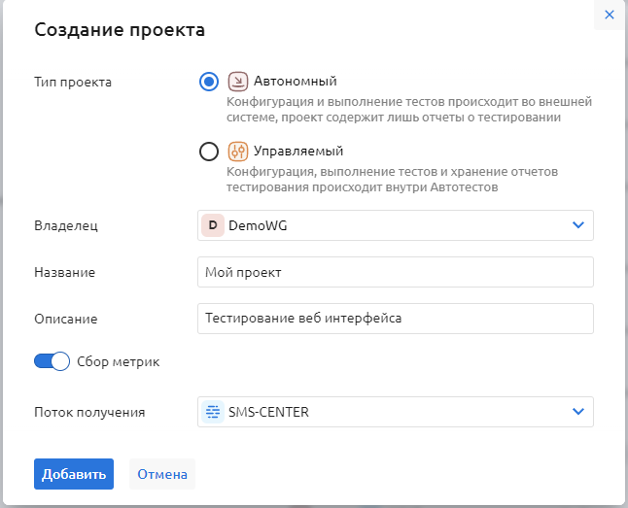Click the Автономный option label text
The height and width of the screenshot is (508, 628).
pyautogui.click(x=296, y=82)
